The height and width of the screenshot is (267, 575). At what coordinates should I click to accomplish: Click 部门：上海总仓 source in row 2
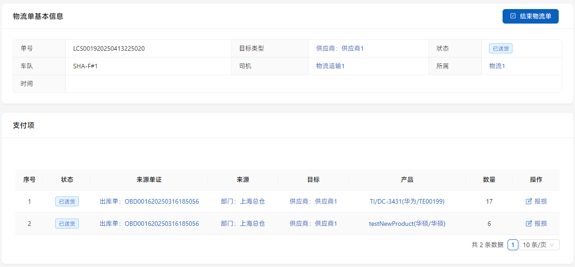[243, 224]
